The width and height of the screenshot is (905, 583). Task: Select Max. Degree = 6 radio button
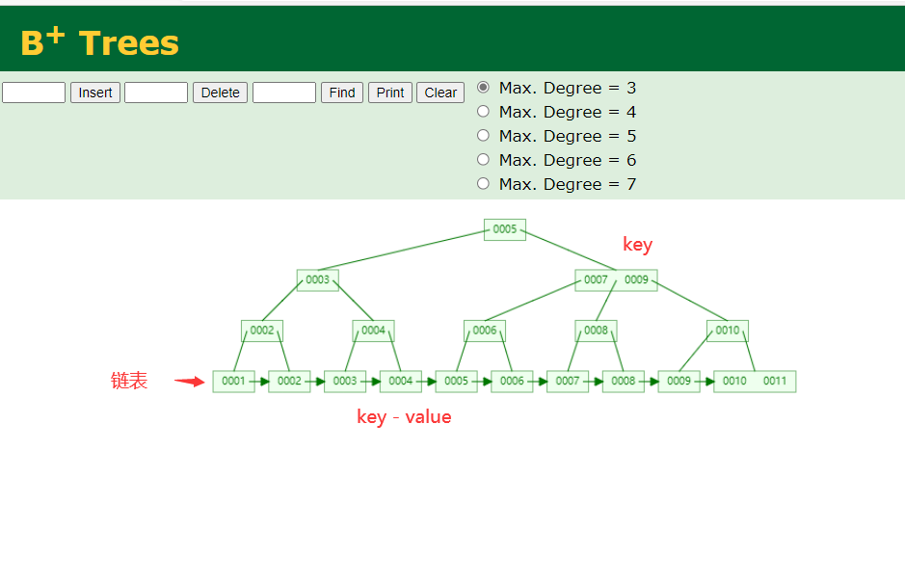483,159
